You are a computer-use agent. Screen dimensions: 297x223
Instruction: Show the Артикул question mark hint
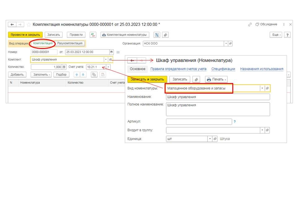[x=235, y=122]
